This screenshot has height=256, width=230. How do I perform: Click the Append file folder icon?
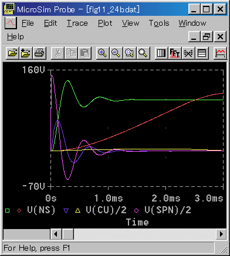(26, 53)
